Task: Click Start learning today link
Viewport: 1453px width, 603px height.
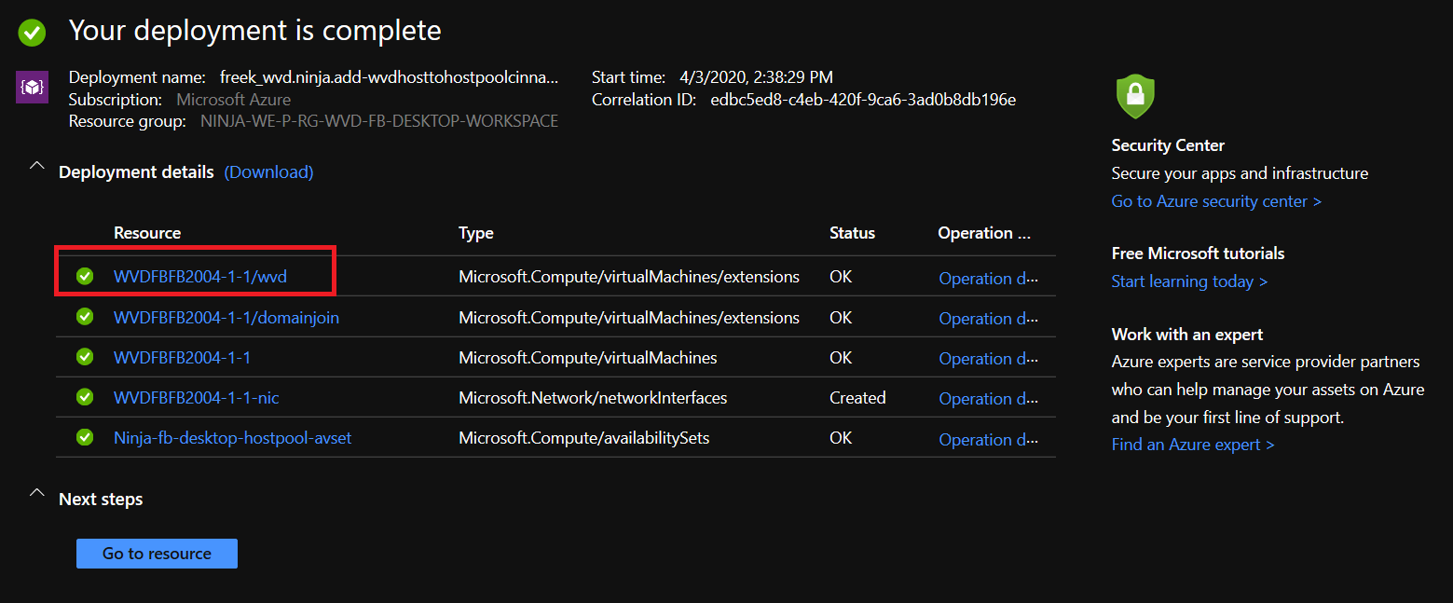Action: pos(1188,281)
